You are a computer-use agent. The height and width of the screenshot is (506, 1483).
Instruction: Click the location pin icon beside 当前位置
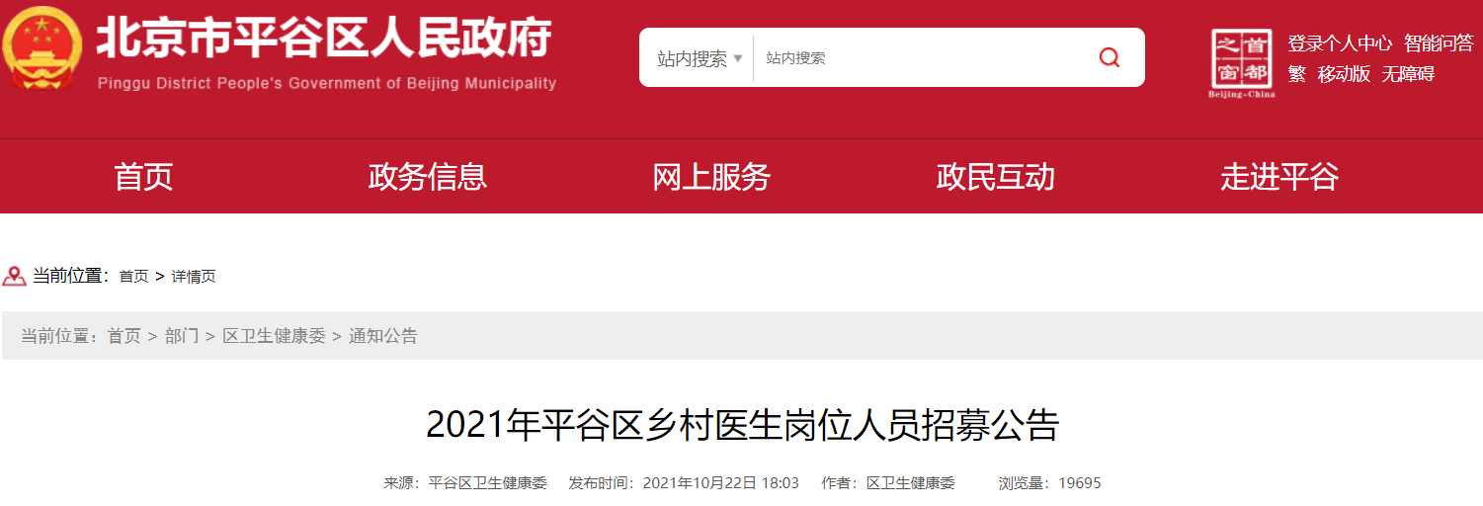click(14, 276)
